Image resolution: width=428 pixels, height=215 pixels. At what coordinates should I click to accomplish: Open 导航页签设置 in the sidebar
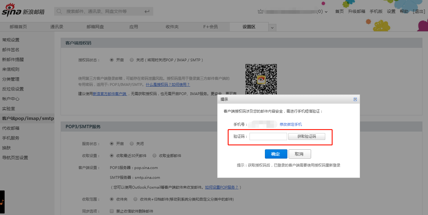[15, 158]
